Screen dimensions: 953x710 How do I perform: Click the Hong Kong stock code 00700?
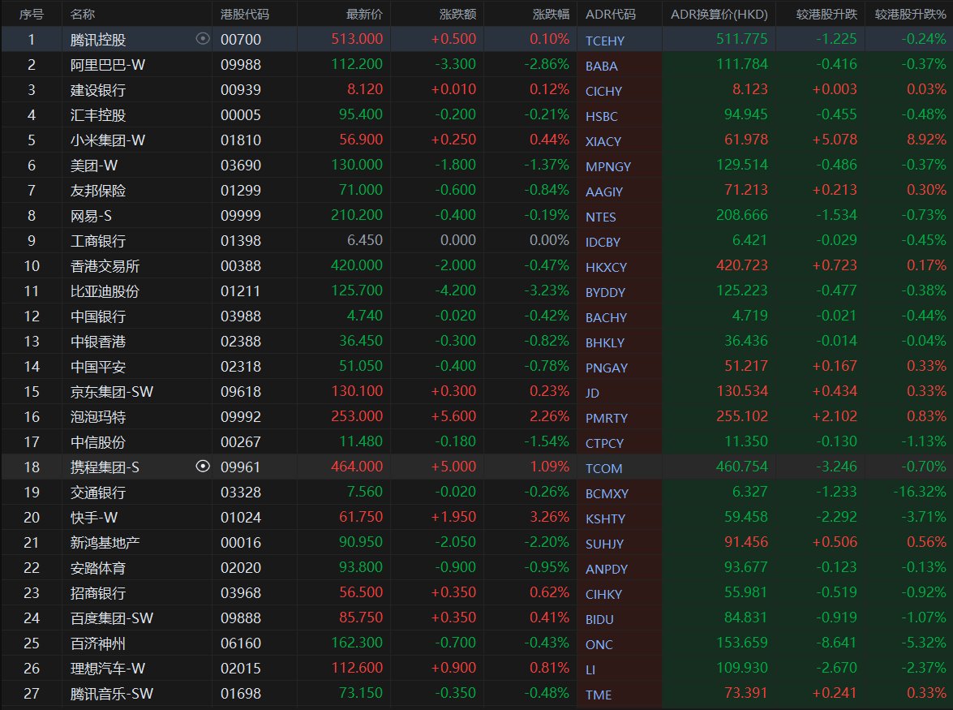[241, 40]
